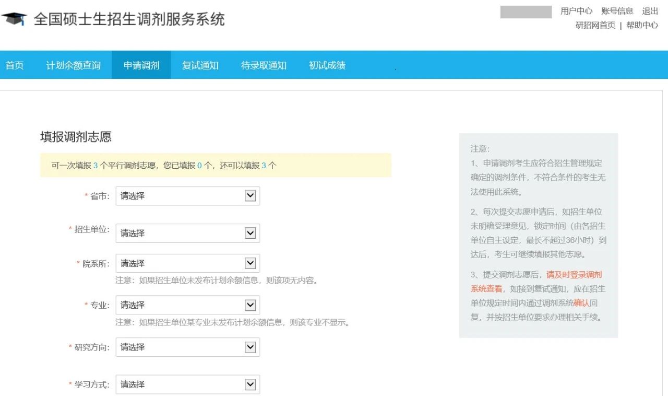Screen dimensions: 668x396
Task: Open 用户中心 link
Action: [x=576, y=11]
